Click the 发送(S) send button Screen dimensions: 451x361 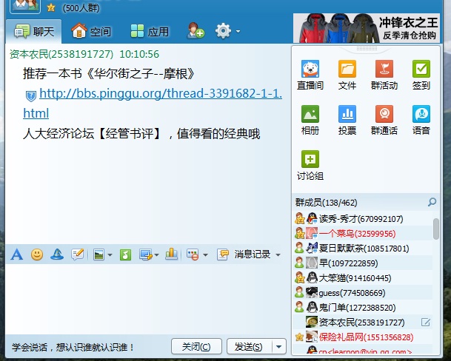coord(249,347)
